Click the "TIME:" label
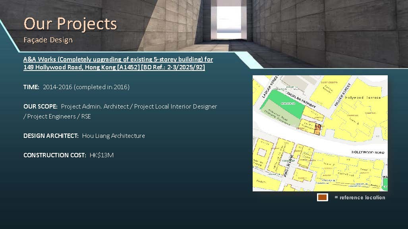The image size is (408, 229). [31, 87]
